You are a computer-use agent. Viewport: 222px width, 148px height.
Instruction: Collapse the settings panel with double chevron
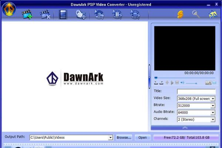185,128
